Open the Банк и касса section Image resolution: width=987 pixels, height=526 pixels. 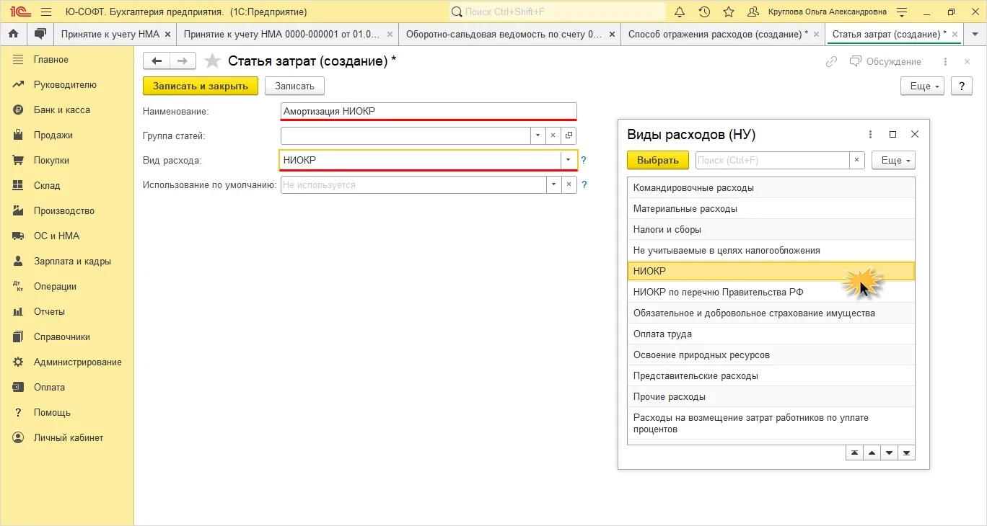62,110
